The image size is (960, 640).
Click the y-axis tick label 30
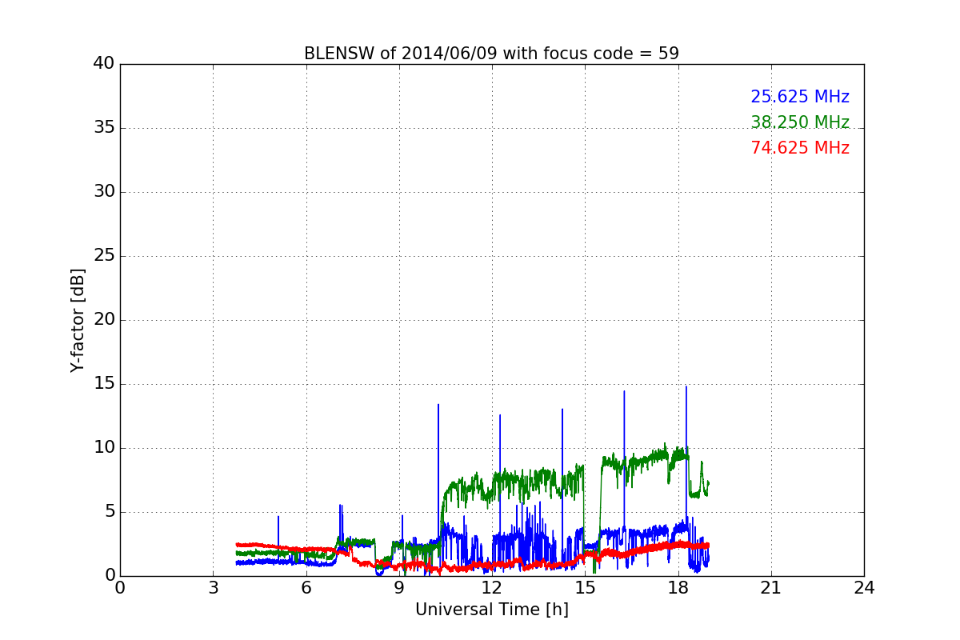(x=104, y=192)
